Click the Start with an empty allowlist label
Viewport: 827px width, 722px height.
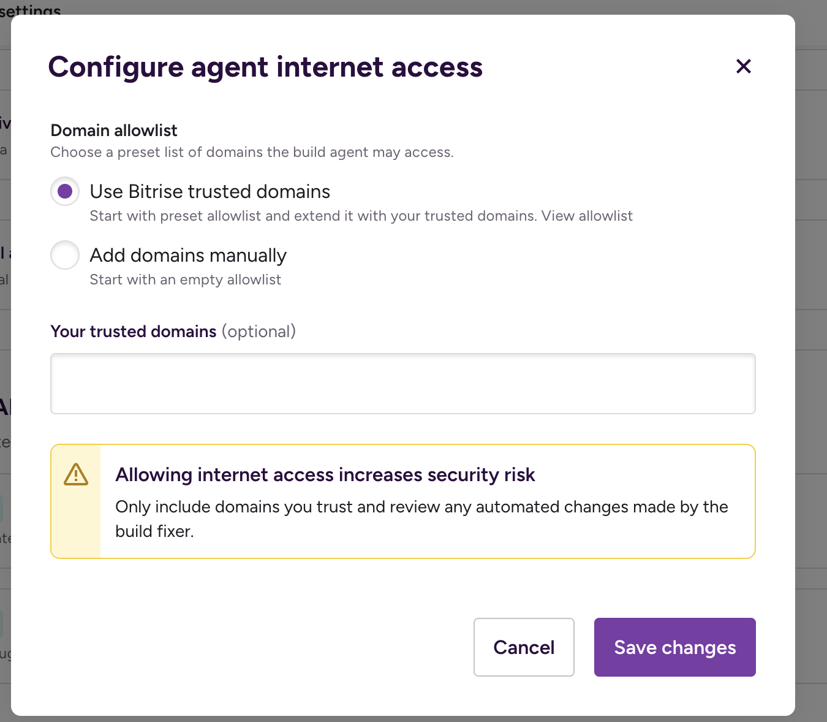point(185,279)
